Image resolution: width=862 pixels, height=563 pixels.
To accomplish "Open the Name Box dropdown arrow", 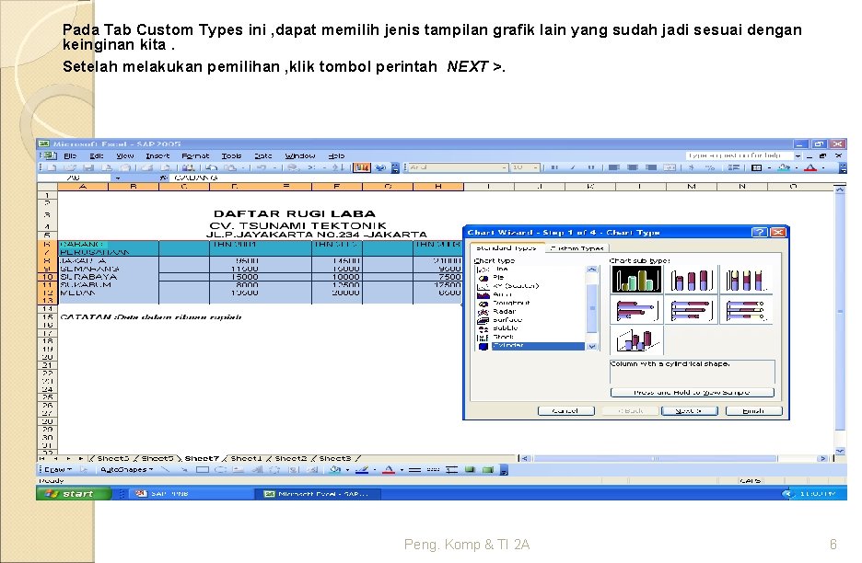I will pyautogui.click(x=118, y=178).
